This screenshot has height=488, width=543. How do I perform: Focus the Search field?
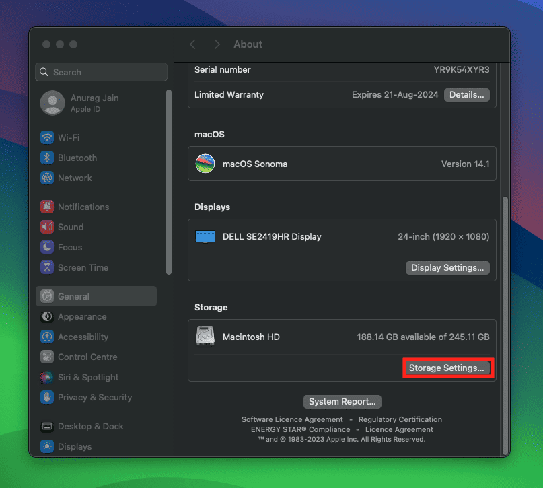coord(101,72)
